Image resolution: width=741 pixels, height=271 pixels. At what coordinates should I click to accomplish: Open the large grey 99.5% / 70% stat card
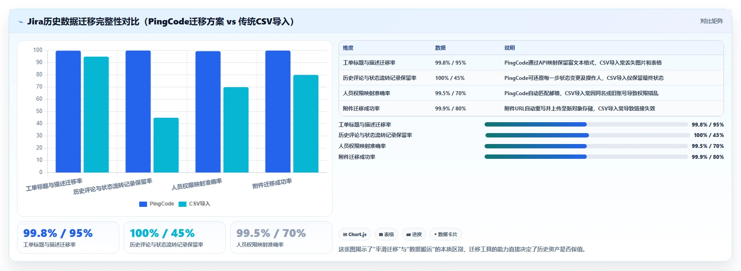point(281,237)
